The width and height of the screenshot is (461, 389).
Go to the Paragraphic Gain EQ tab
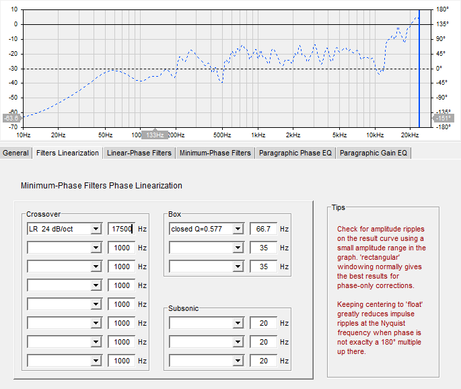click(x=374, y=153)
